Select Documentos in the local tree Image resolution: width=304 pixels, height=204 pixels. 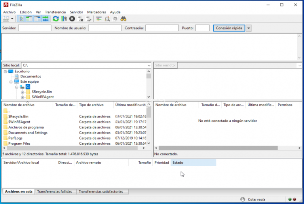coord(30,76)
